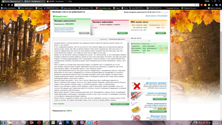Launch Opera from the taskbar
This screenshot has width=222, height=125.
tap(39, 122)
